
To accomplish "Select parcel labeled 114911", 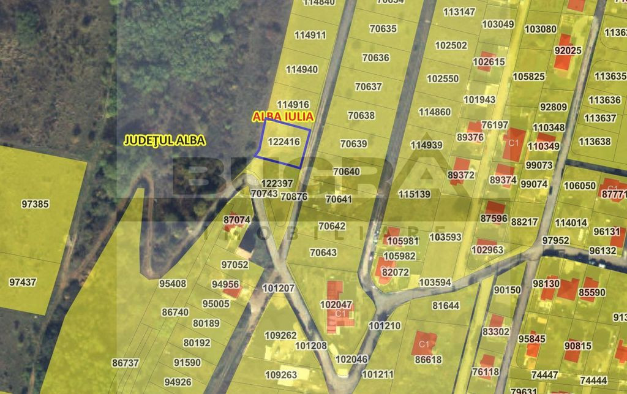I will click(310, 35).
